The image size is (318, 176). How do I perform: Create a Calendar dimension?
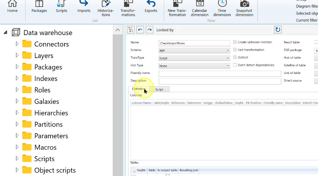click(200, 9)
